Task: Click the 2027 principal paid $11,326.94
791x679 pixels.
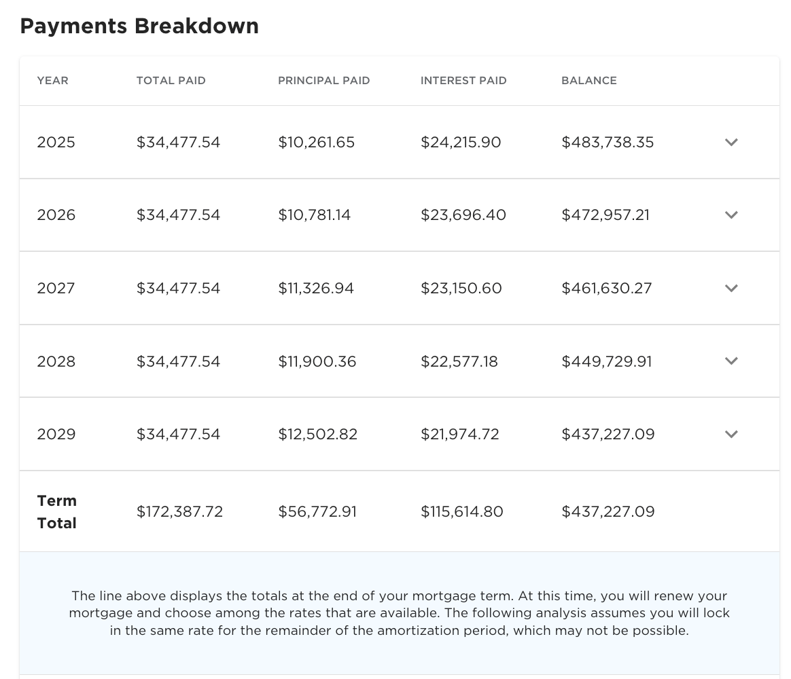Action: pos(316,289)
